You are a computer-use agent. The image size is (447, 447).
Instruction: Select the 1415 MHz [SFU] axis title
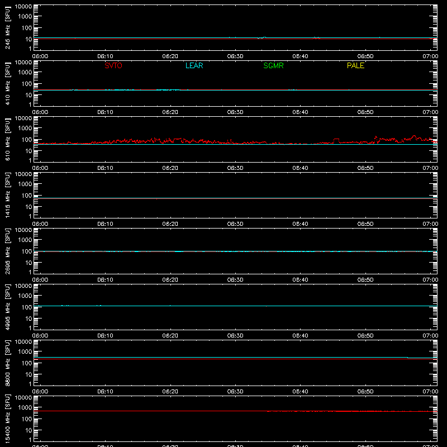(7, 195)
